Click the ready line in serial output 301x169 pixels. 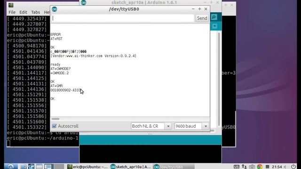[55, 65]
